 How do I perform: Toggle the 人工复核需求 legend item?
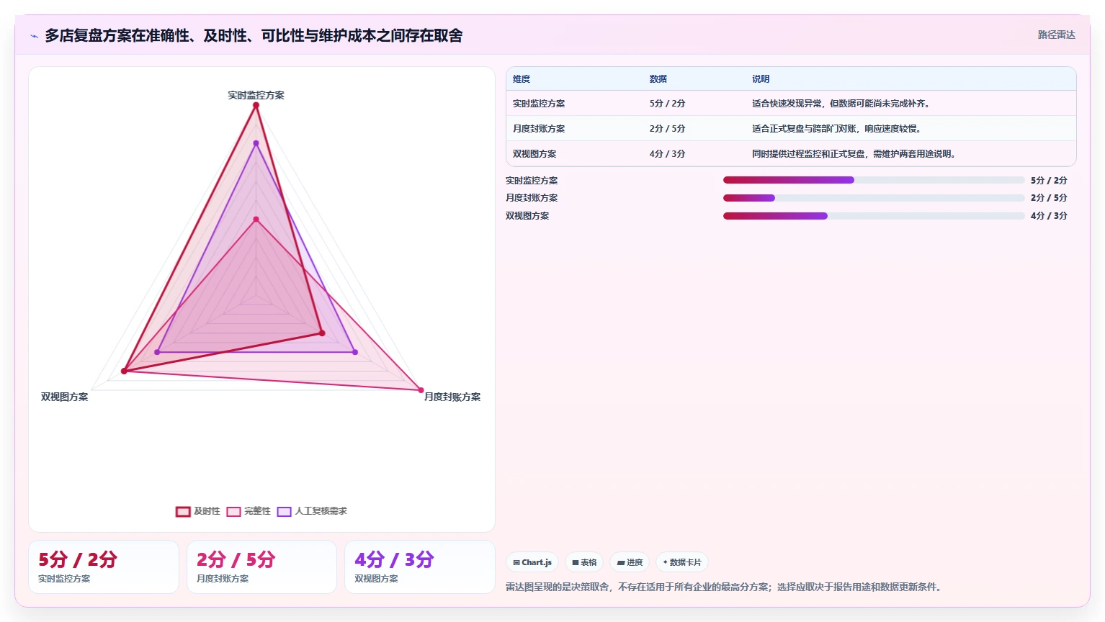312,511
